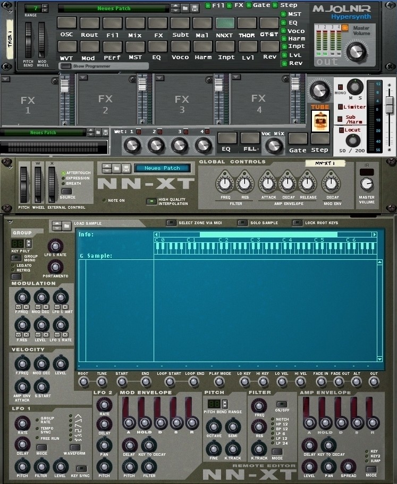
Task: Toggle the Voco green LED indicator
Action: coord(284,31)
